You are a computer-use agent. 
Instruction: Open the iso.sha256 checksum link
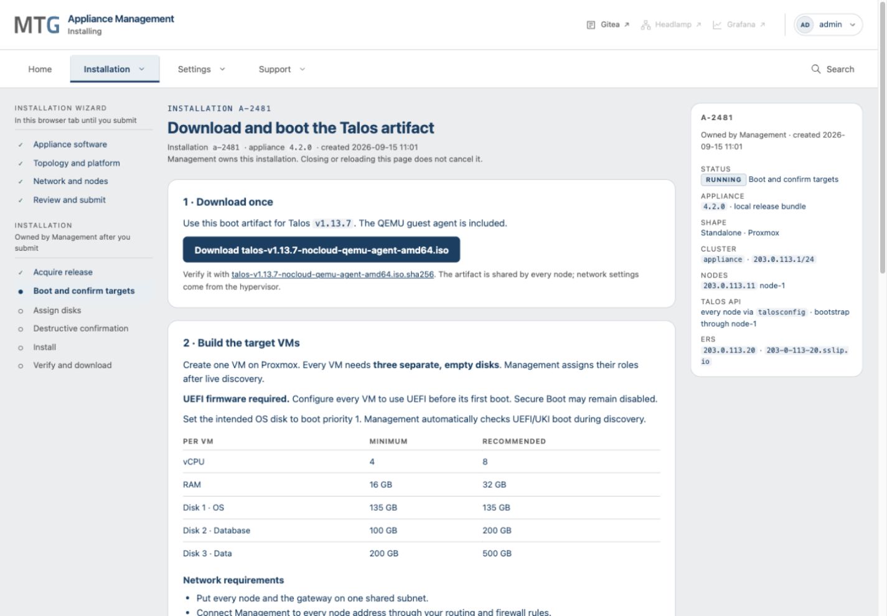(x=332, y=274)
